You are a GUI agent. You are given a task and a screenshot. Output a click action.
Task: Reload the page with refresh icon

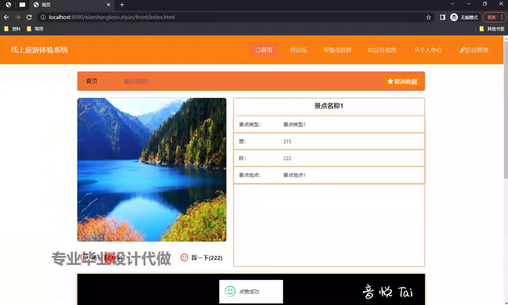[x=29, y=17]
